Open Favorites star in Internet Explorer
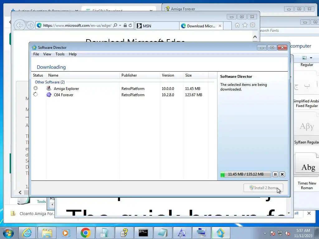 click(245, 25)
